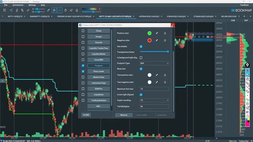Enable the Liquidity Tracker Free checkbox
Image resolution: width=253 pixels, height=142 pixels.
(x=83, y=48)
